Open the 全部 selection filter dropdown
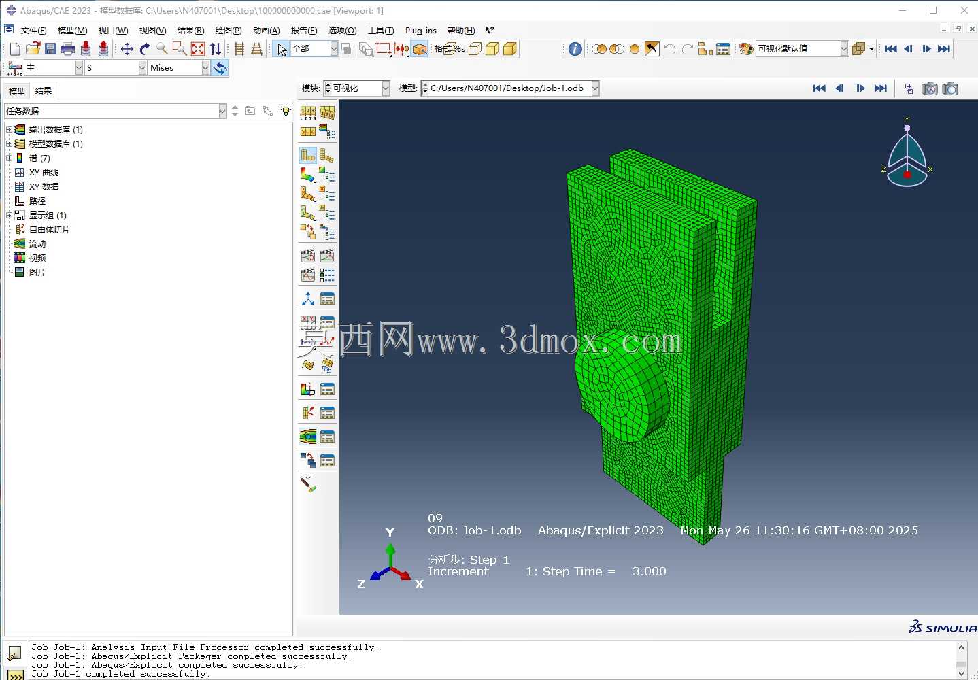Viewport: 978px width, 680px height. 334,49
